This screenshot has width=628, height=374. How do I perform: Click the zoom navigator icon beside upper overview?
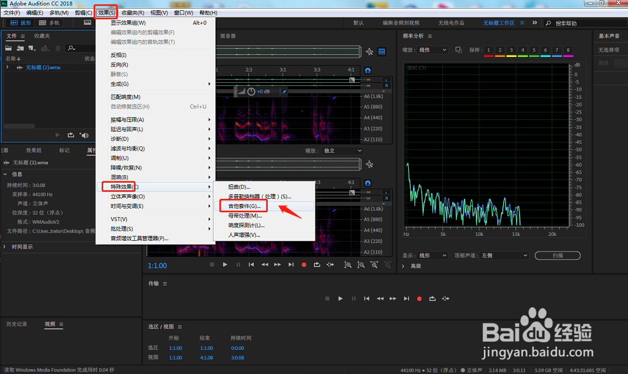tap(369, 52)
